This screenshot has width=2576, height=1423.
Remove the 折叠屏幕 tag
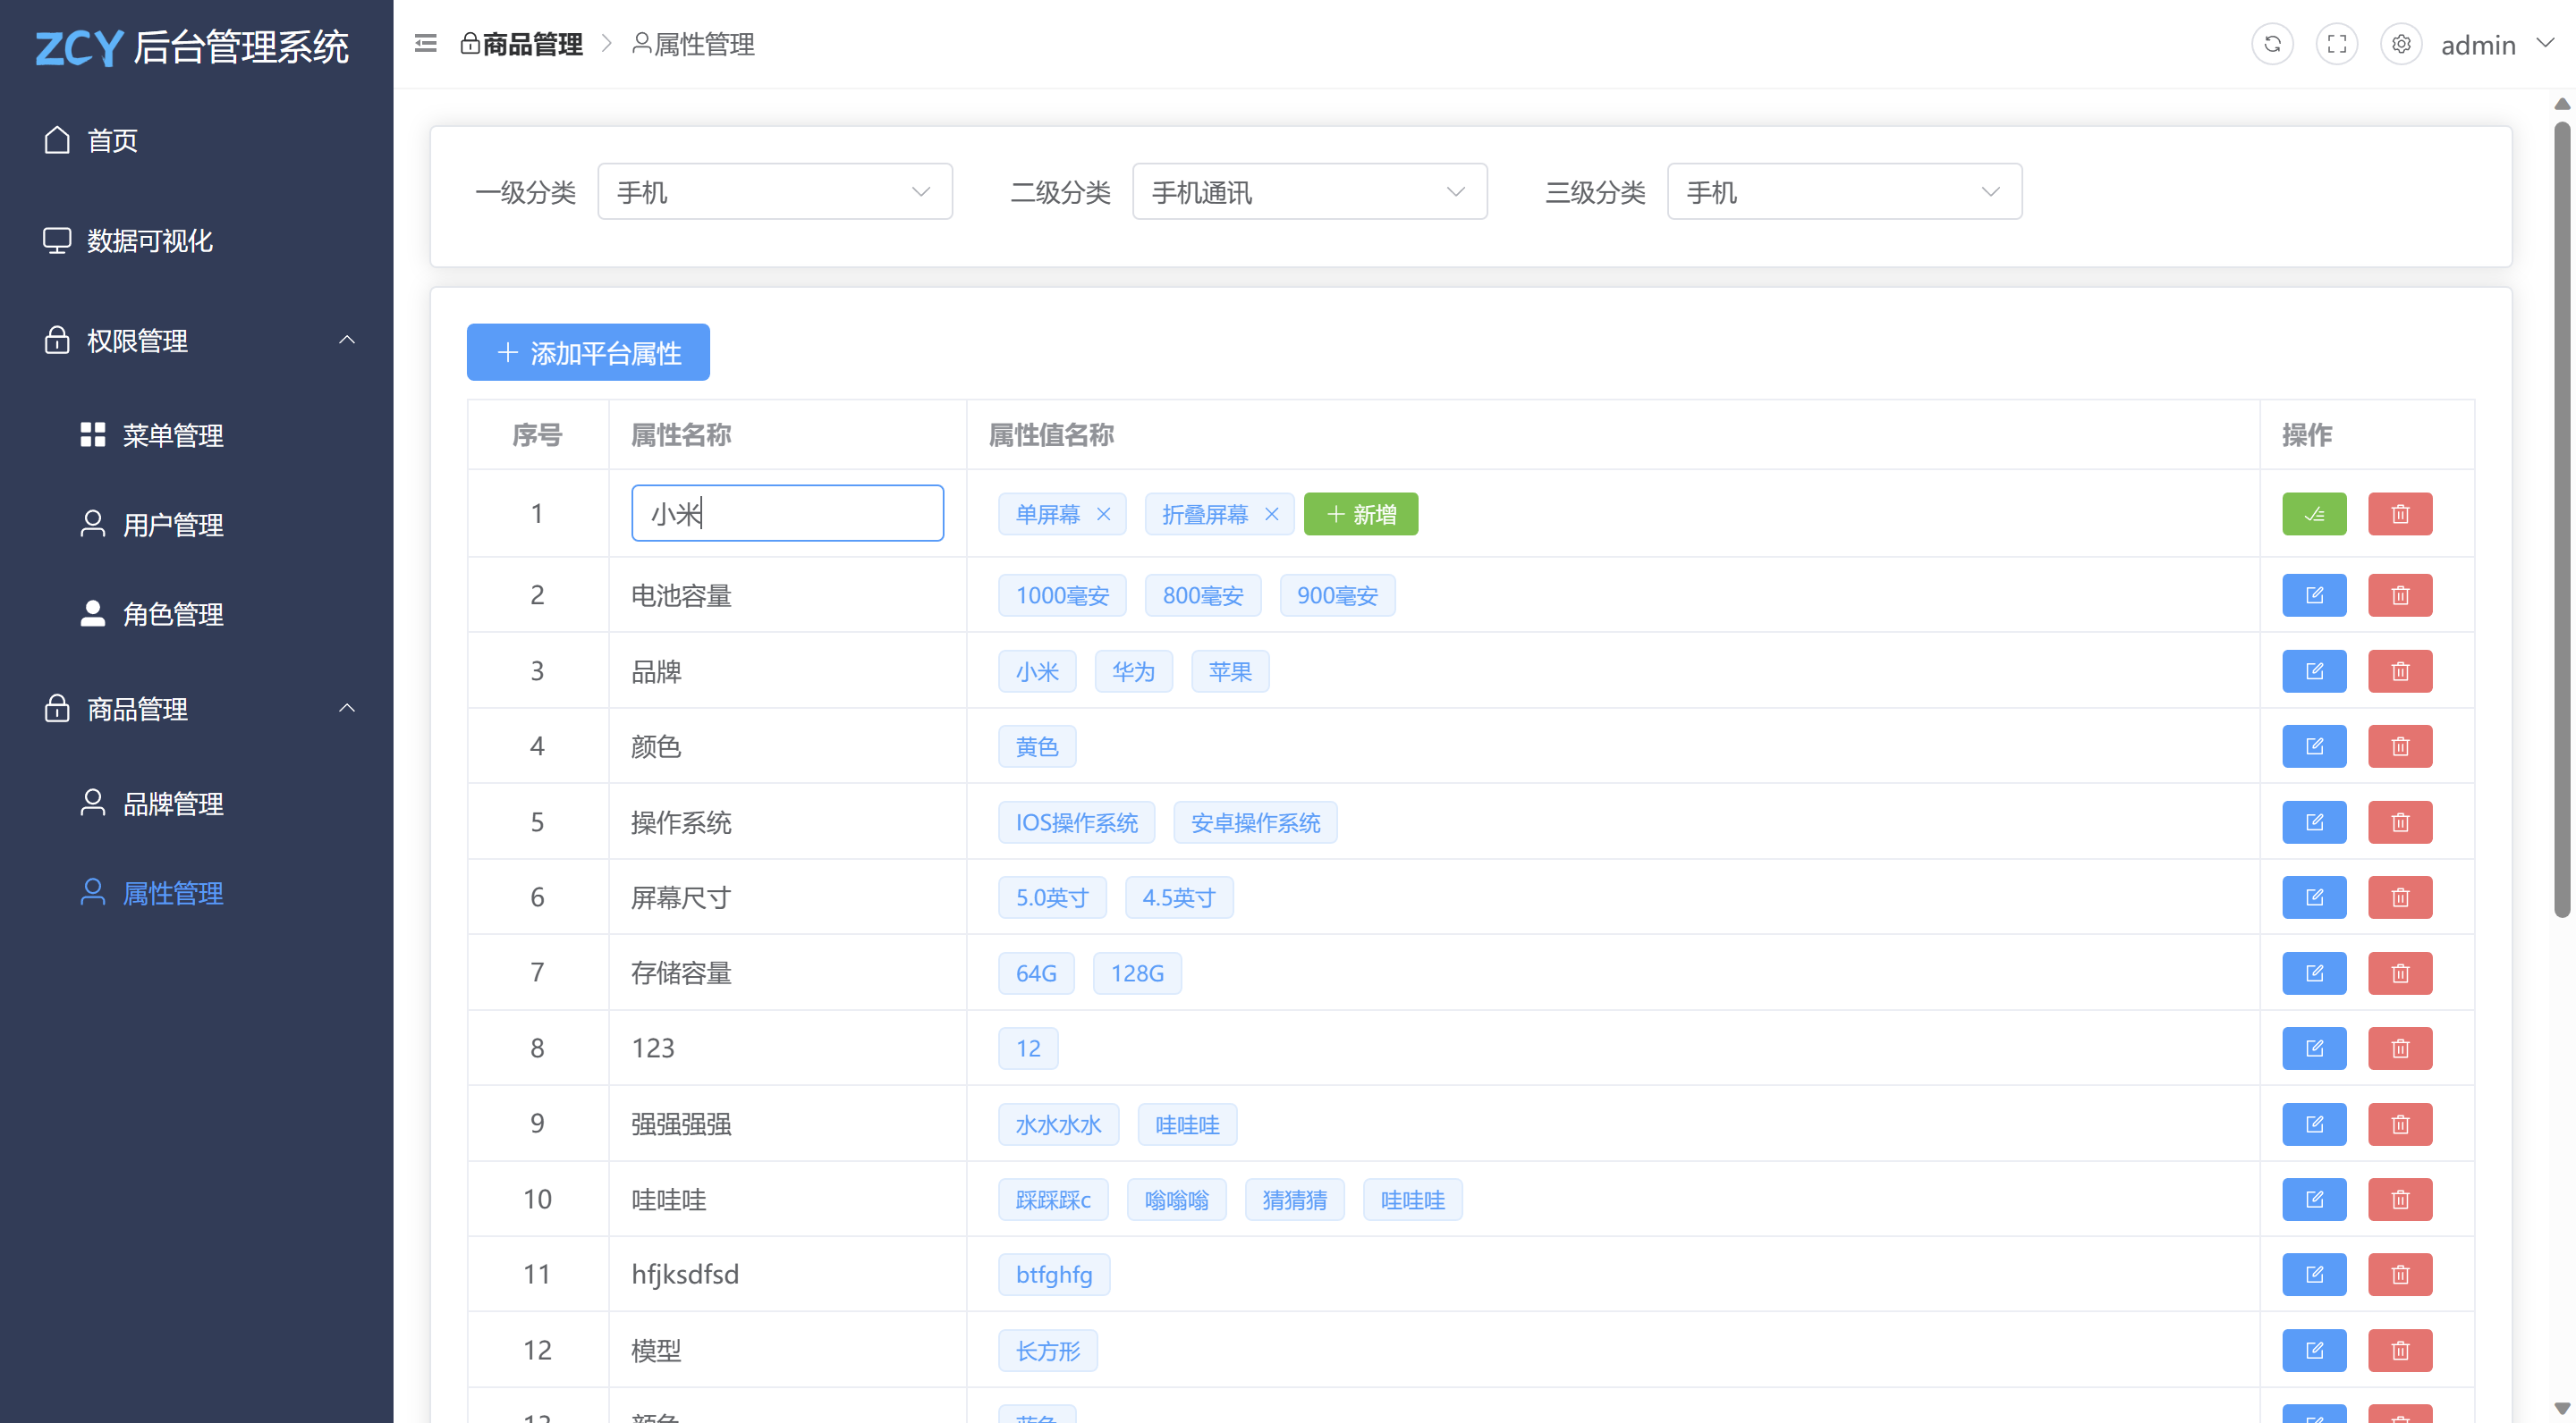[1271, 514]
